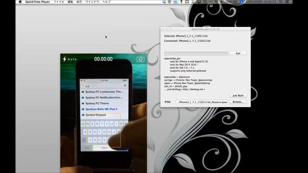Click the Exit button in opensn0w_gui

coord(238,53)
